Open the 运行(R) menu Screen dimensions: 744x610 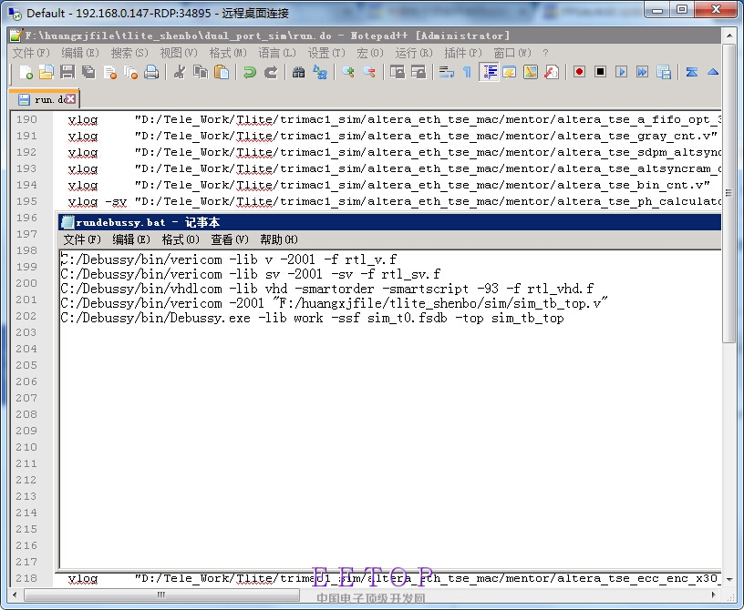click(413, 53)
